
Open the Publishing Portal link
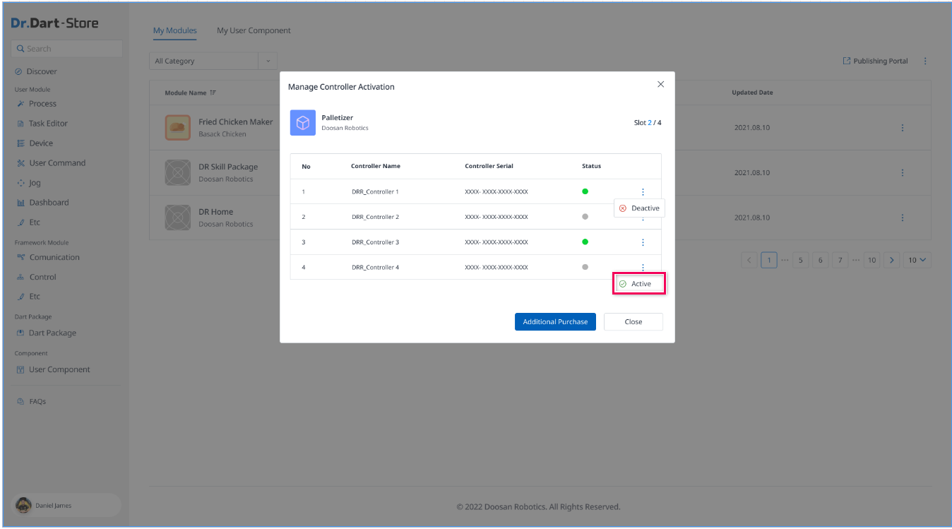pyautogui.click(x=875, y=61)
